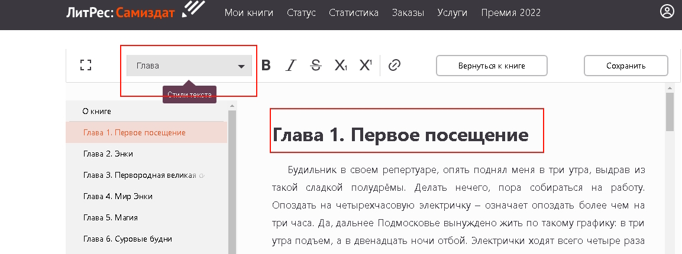Image resolution: width=682 pixels, height=254 pixels.
Task: Select Глава 3. Первородная великая chapter
Action: click(x=147, y=175)
